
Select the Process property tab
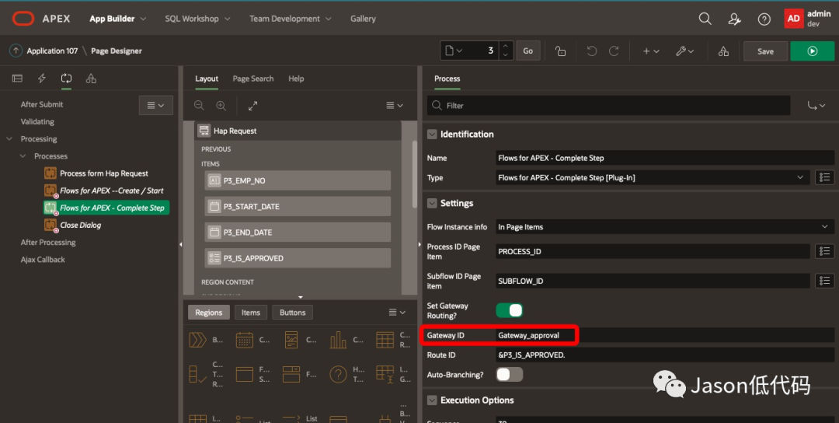(x=447, y=79)
